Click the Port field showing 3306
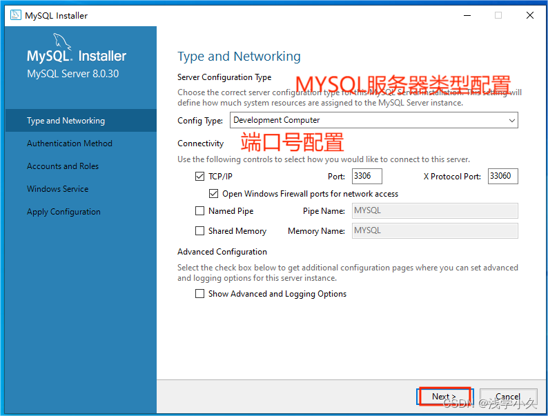 click(x=367, y=176)
